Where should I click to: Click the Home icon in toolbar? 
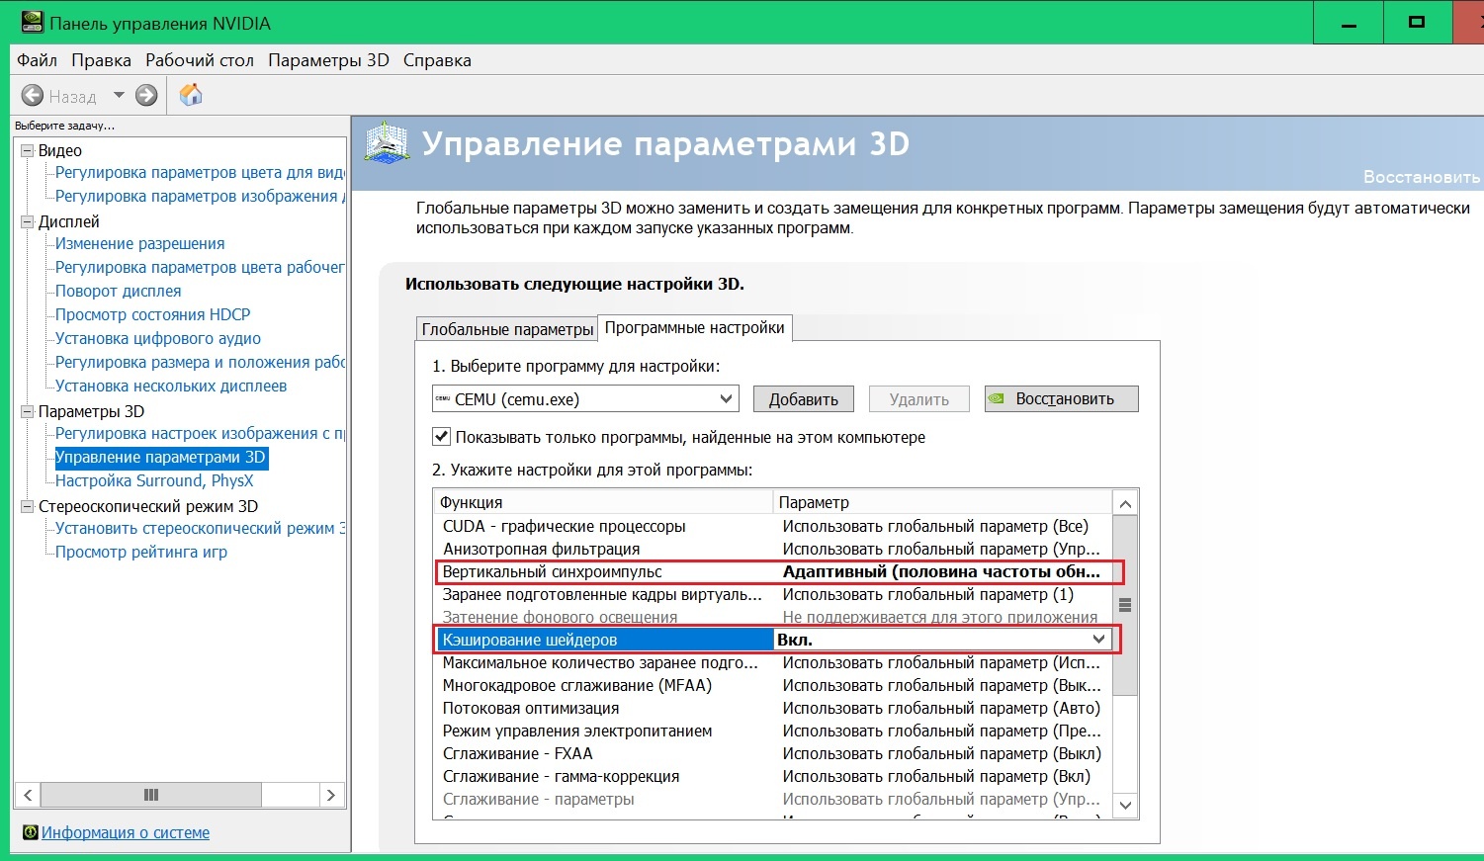point(191,95)
